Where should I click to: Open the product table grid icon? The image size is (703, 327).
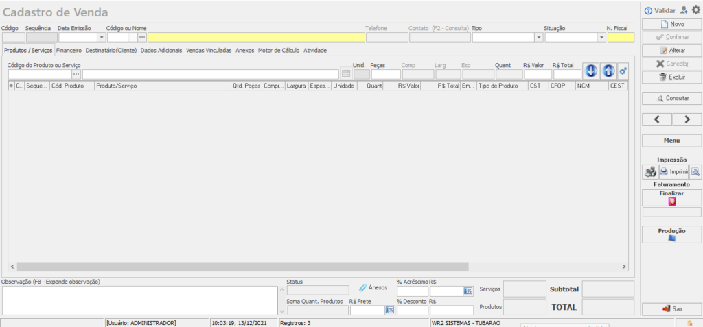coord(346,74)
